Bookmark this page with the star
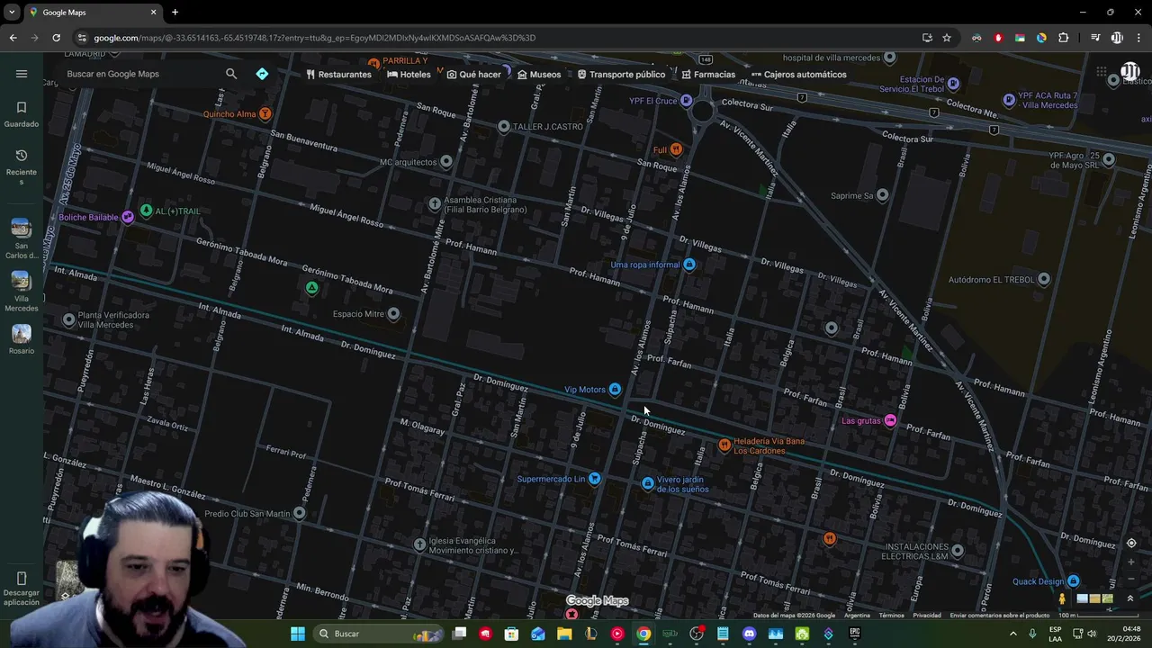This screenshot has width=1152, height=648. (947, 38)
